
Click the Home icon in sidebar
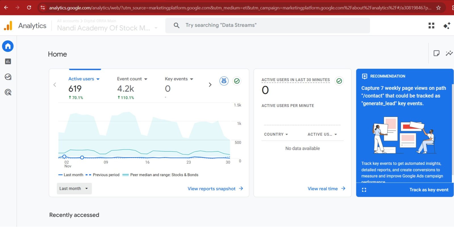click(8, 46)
